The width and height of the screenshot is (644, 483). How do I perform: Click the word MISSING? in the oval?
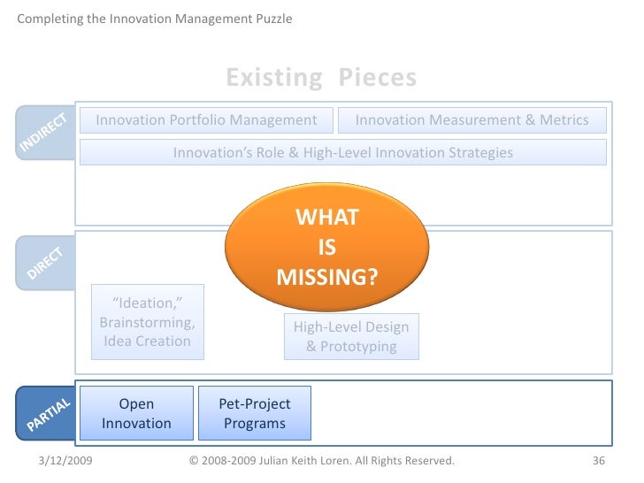(326, 278)
